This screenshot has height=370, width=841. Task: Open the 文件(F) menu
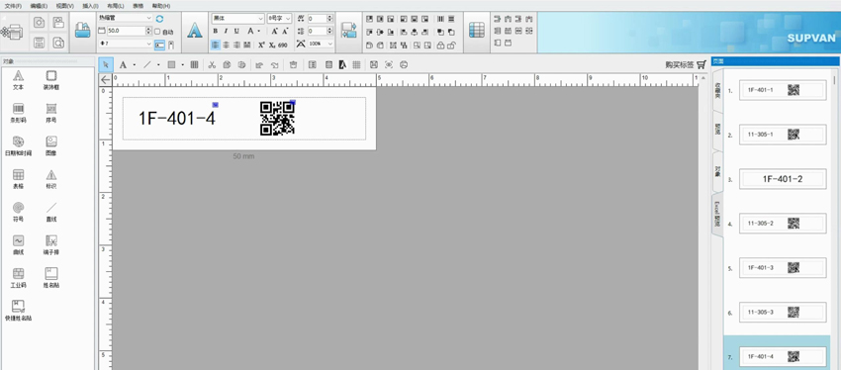click(14, 5)
